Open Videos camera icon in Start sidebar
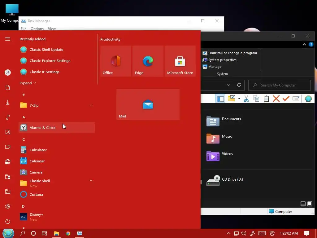This screenshot has width=317, height=238. pos(8,147)
